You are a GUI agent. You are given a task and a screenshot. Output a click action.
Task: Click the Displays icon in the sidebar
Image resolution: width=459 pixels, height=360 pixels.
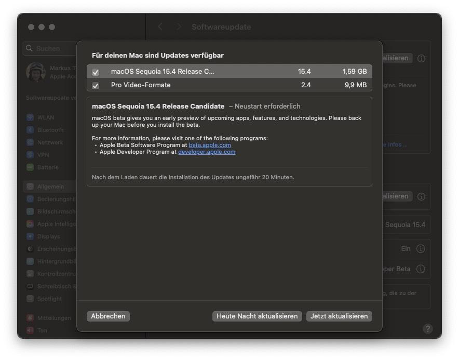30,236
